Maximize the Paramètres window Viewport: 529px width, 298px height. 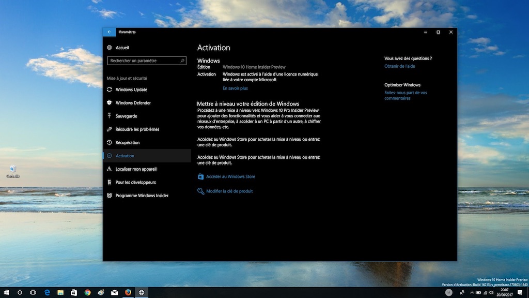pos(438,32)
